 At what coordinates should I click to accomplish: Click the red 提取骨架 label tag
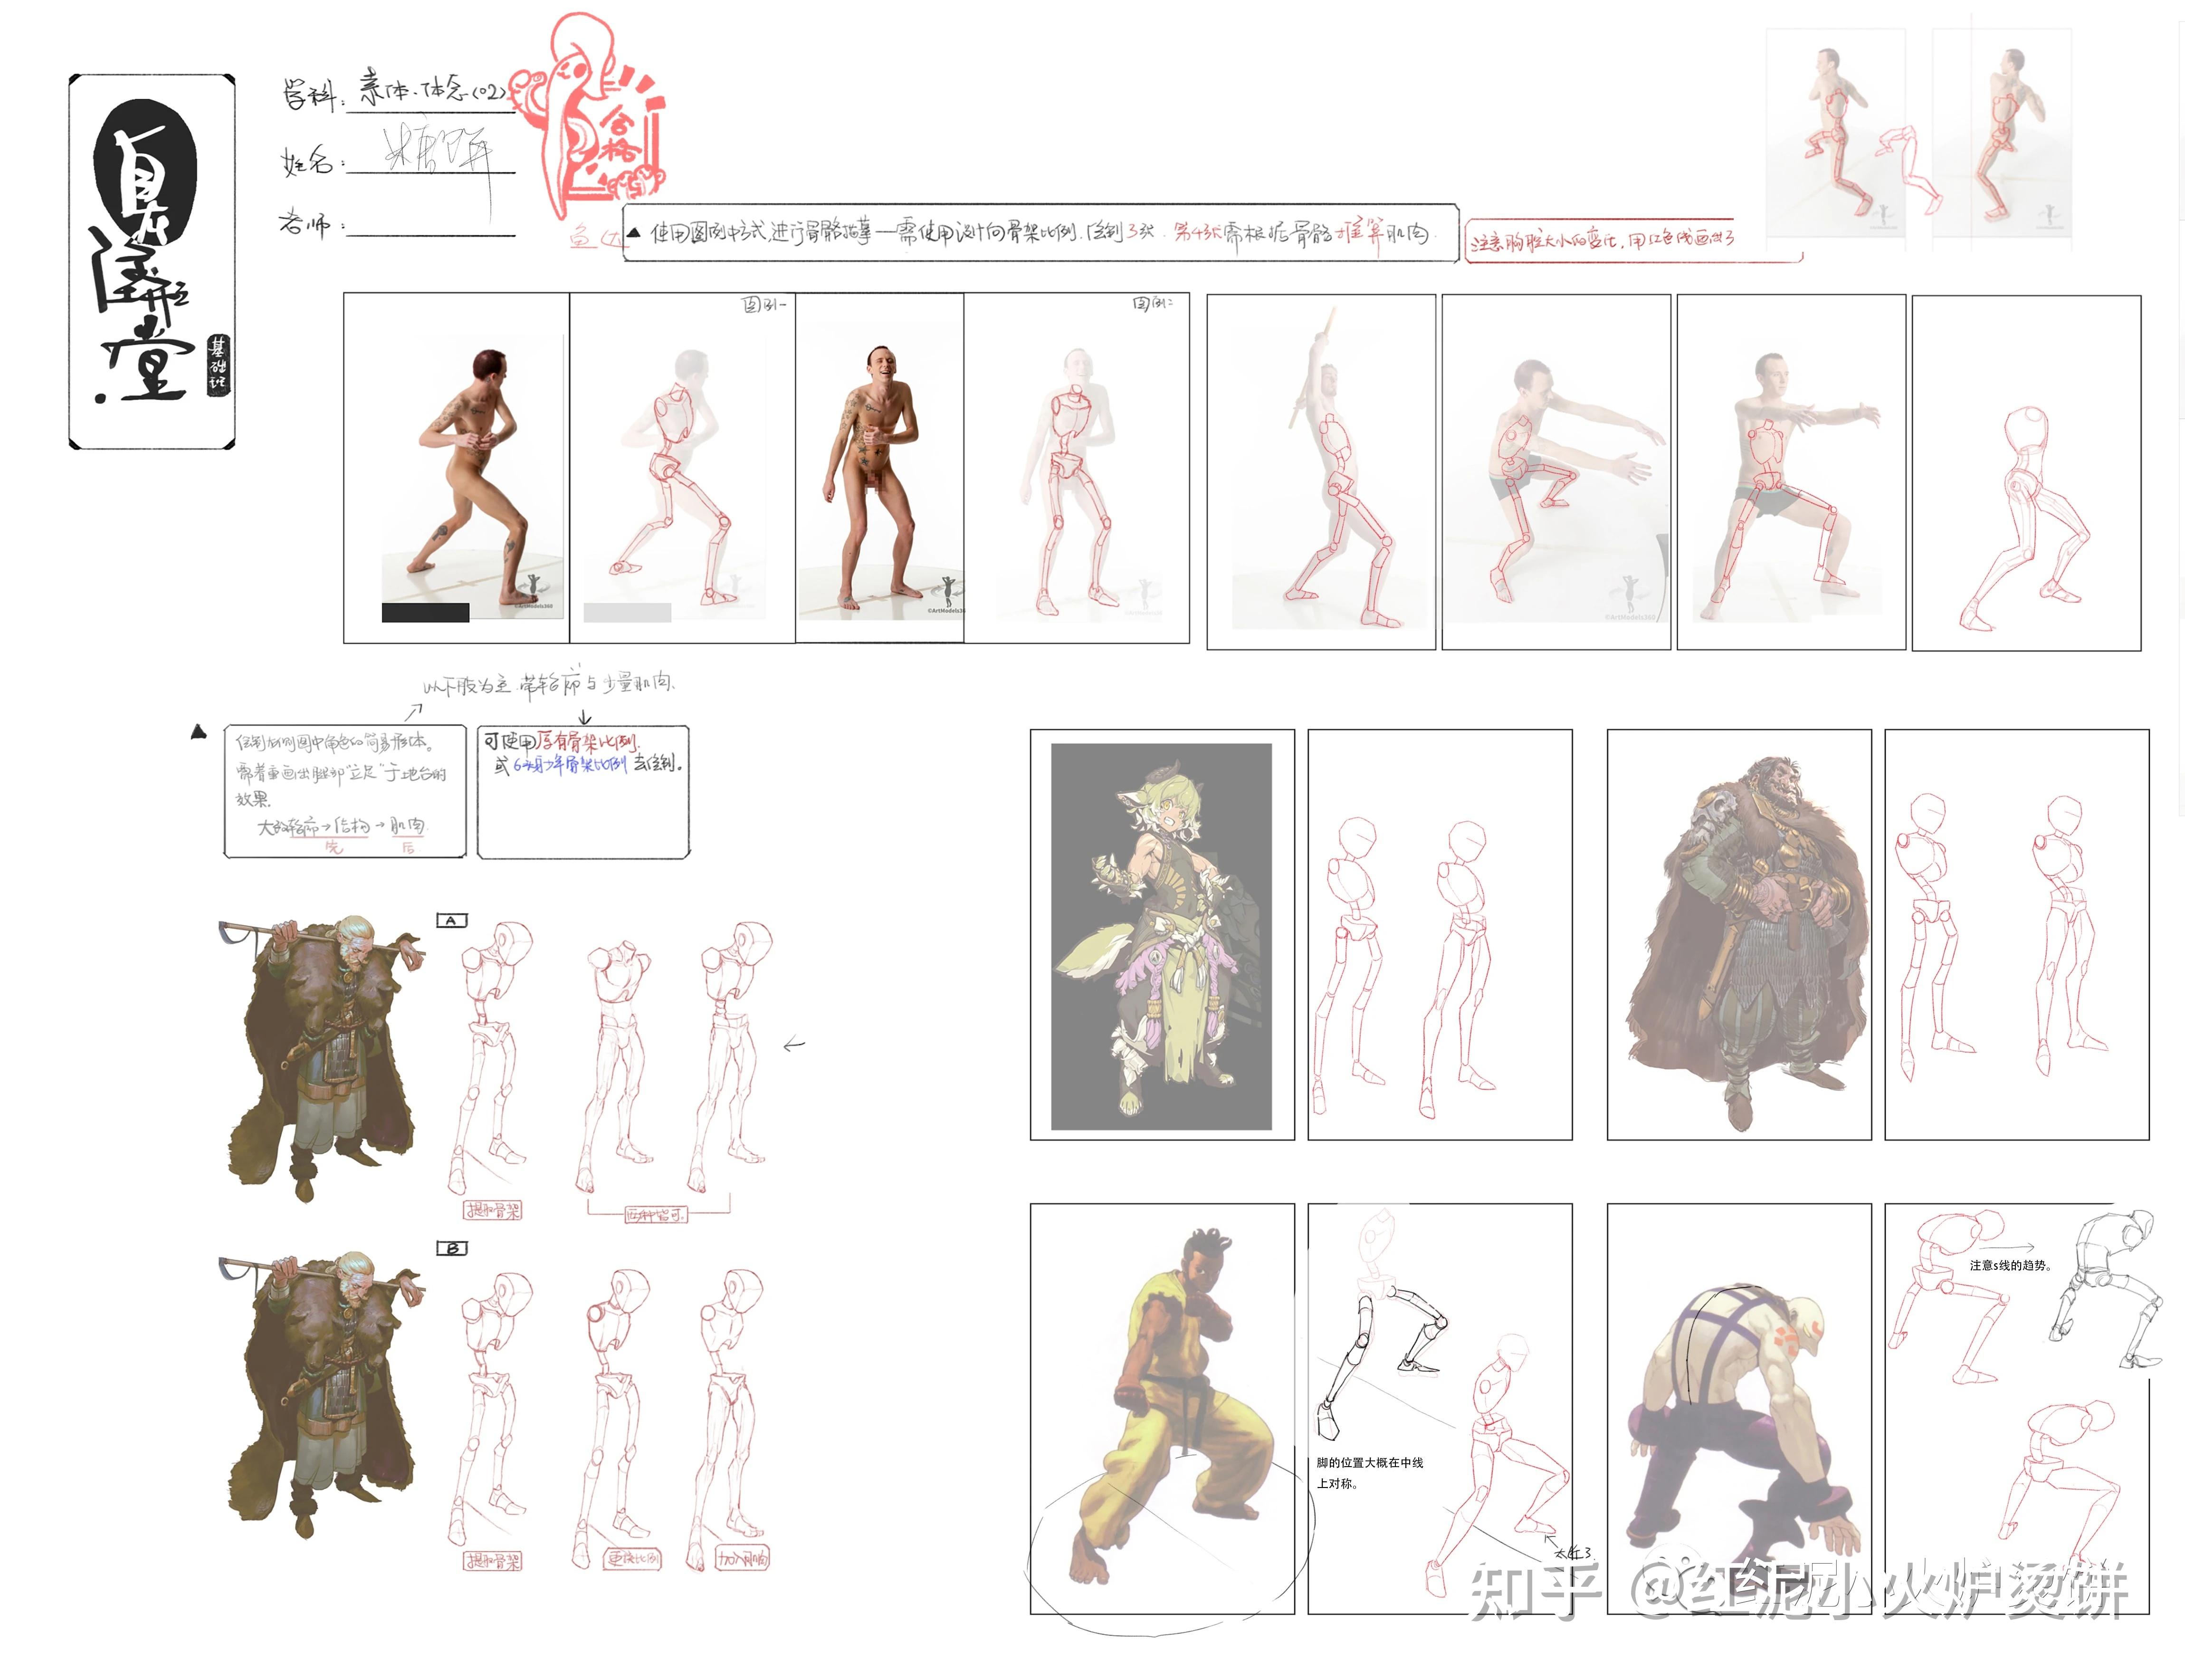(x=494, y=1211)
